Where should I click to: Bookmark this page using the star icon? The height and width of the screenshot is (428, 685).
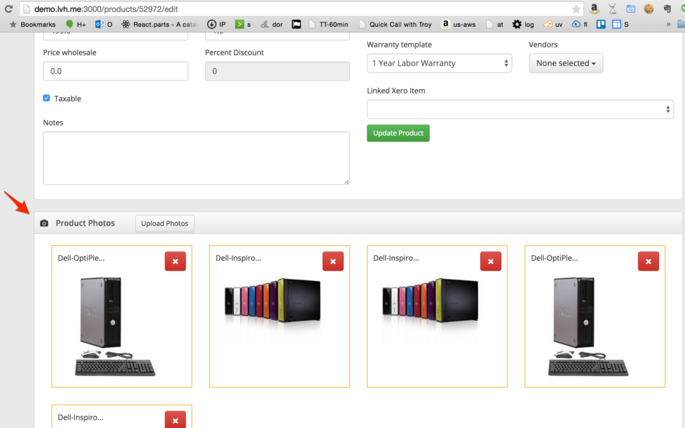576,9
